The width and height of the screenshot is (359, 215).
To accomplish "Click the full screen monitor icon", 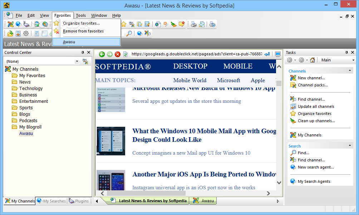I will (x=278, y=54).
